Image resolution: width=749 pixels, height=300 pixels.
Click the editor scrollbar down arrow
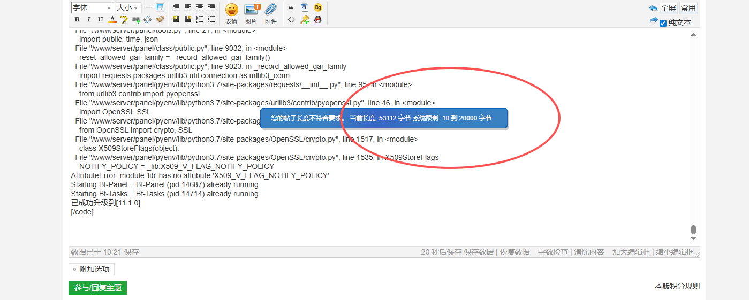pyautogui.click(x=693, y=239)
